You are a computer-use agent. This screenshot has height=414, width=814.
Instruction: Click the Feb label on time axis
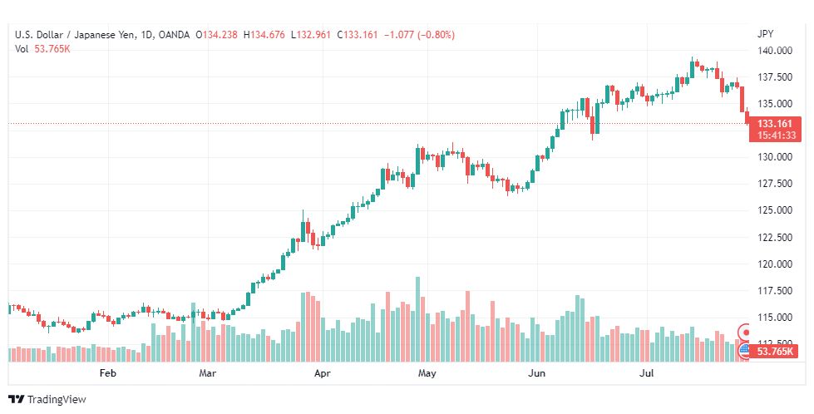(x=107, y=373)
